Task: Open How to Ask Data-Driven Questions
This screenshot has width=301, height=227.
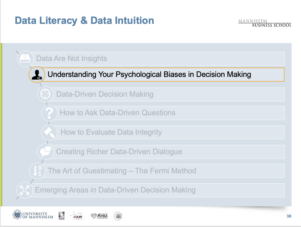Action: tap(118, 113)
